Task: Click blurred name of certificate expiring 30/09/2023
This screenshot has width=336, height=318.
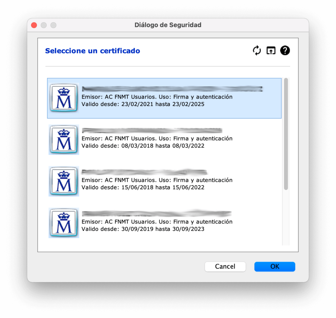Action: 157,213
